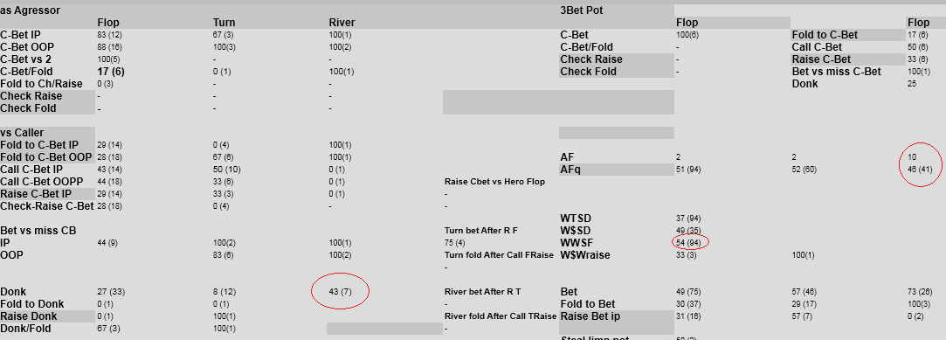Viewport: 946px width, 340px height.
Task: Click the C-Bet IP row label
Action: click(20, 35)
